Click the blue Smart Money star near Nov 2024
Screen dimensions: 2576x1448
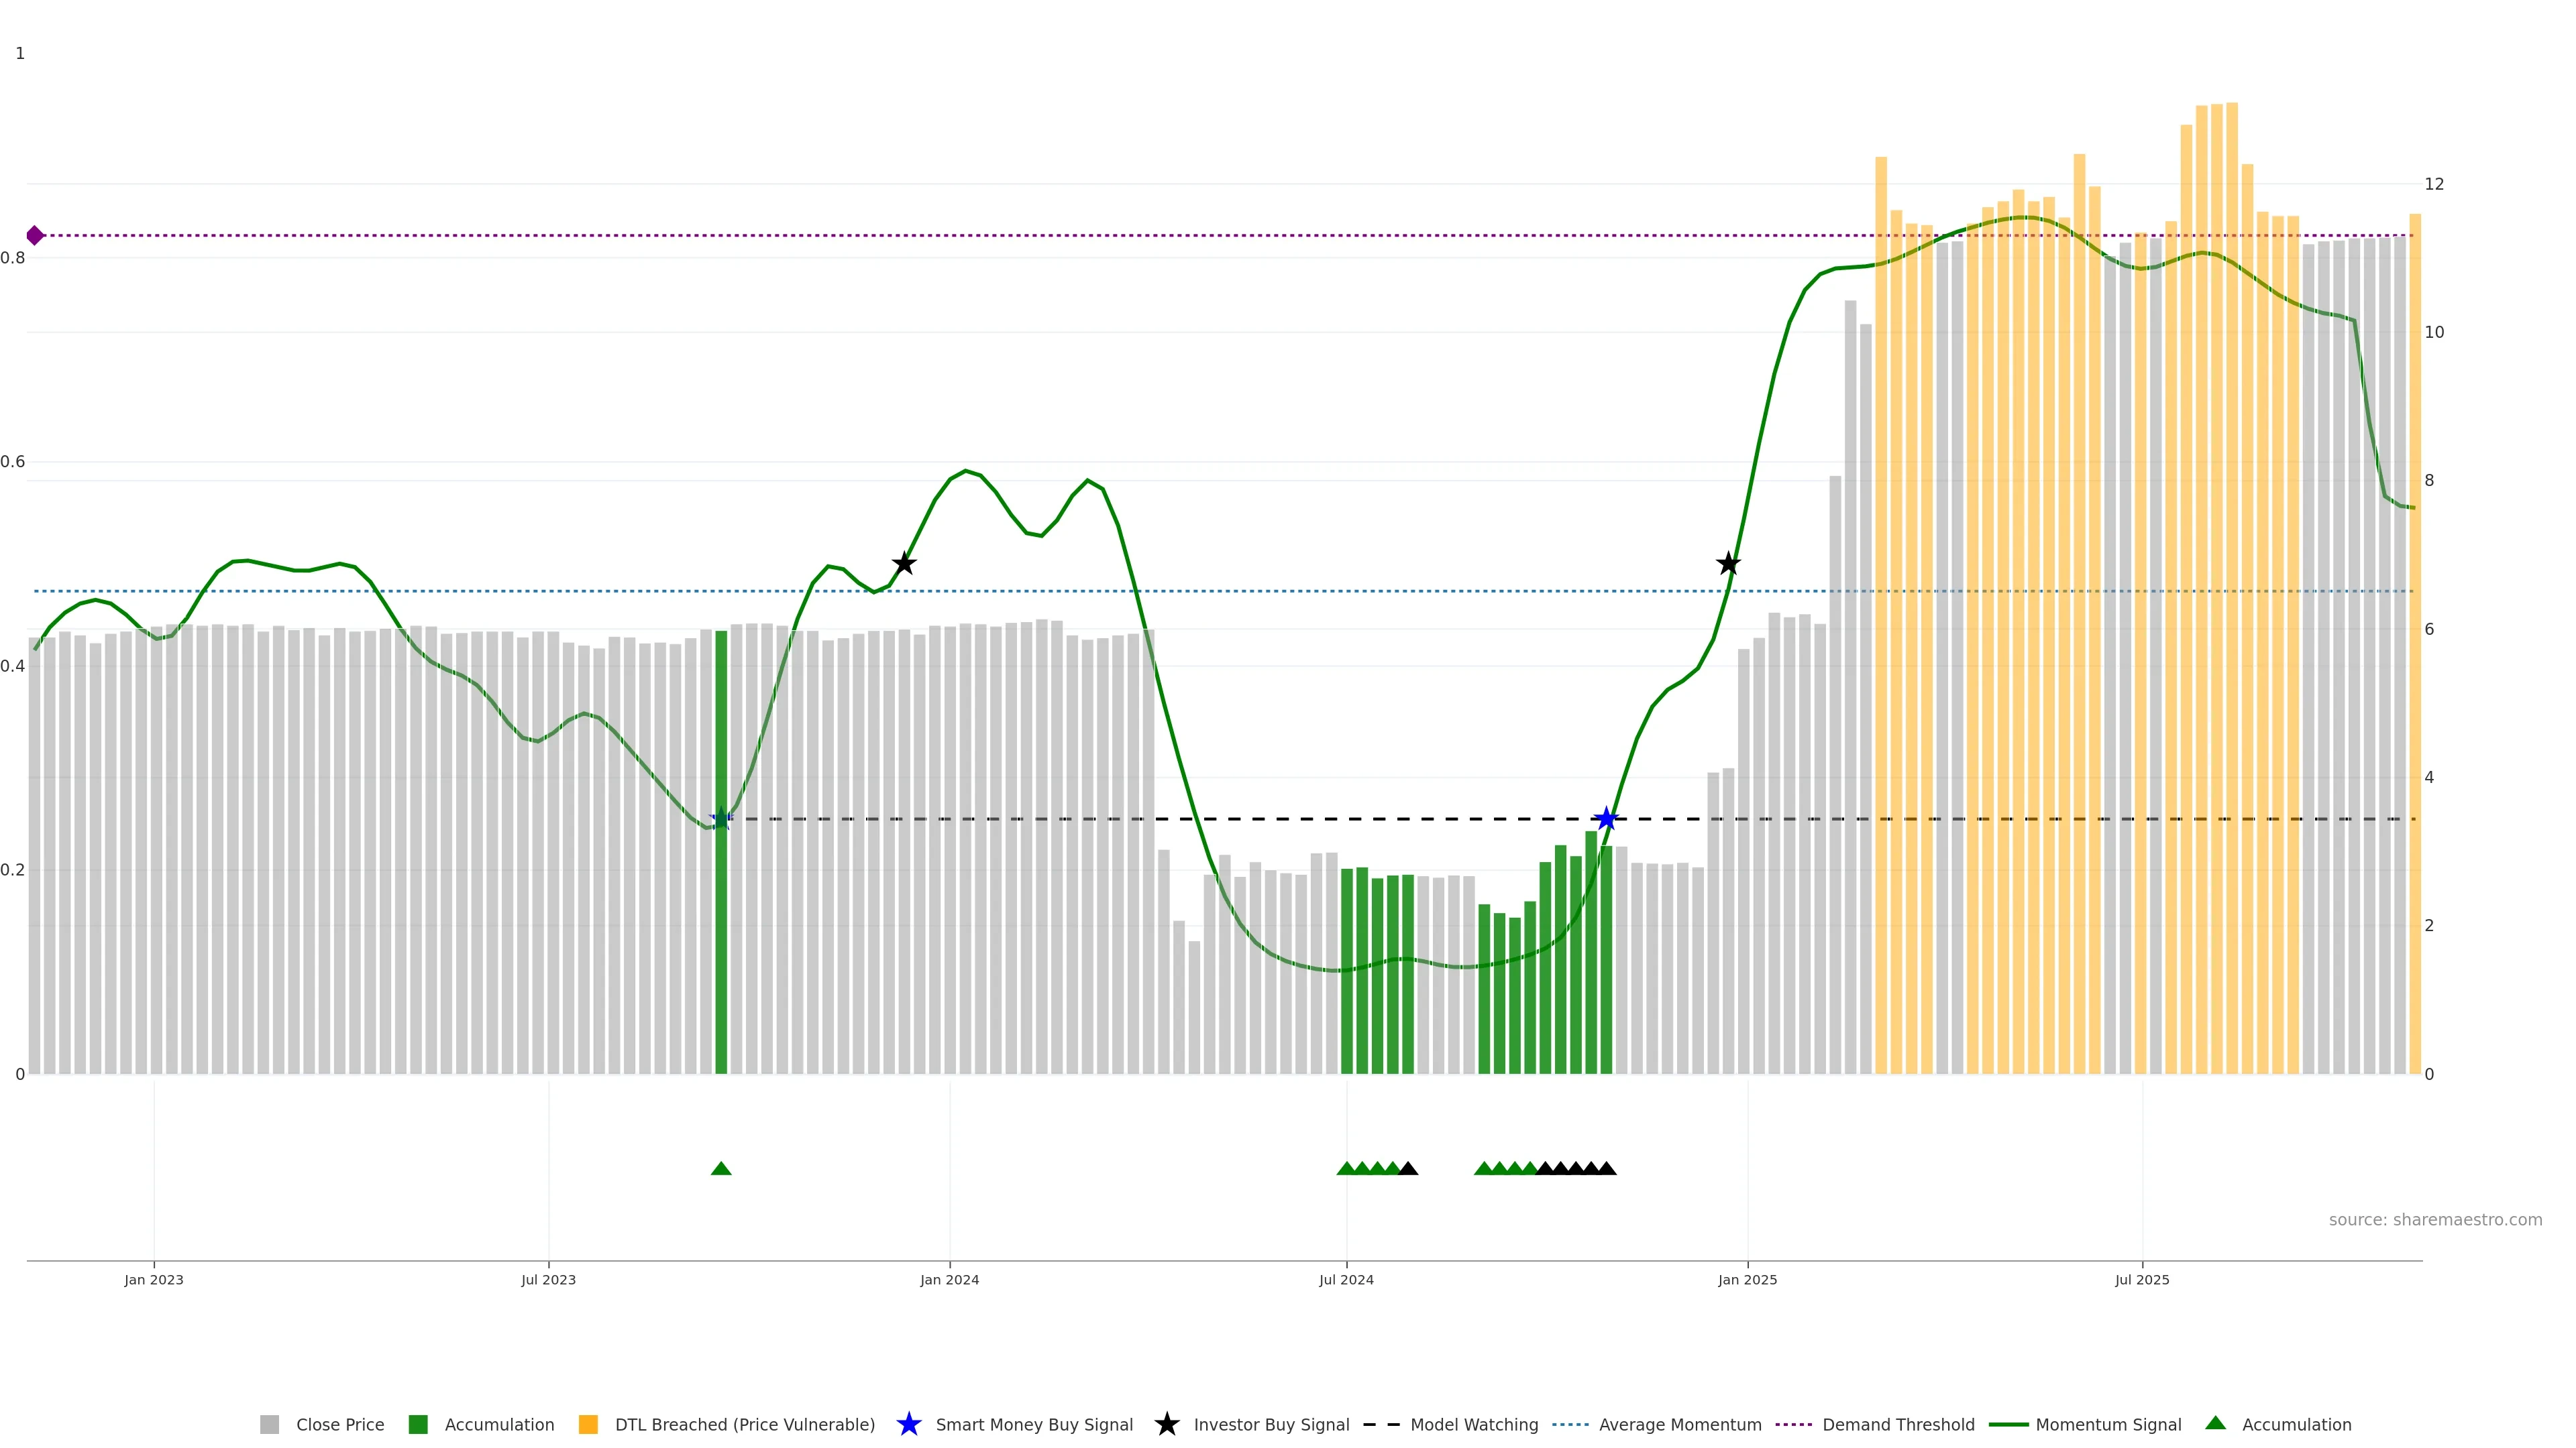[x=1606, y=819]
